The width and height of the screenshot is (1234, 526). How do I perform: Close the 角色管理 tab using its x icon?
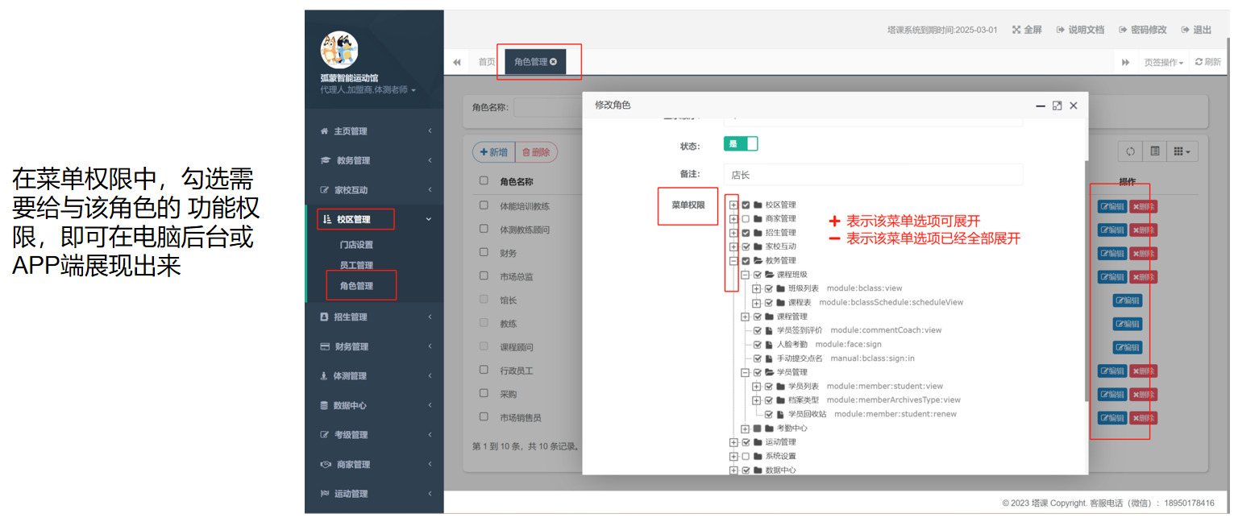554,62
